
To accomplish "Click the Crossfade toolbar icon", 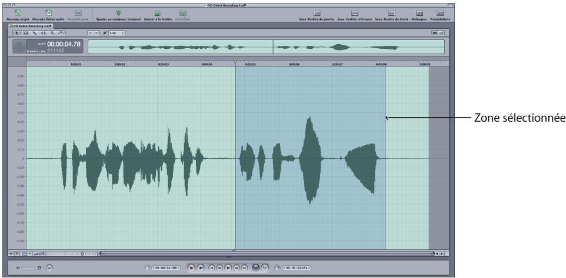I will (x=182, y=13).
